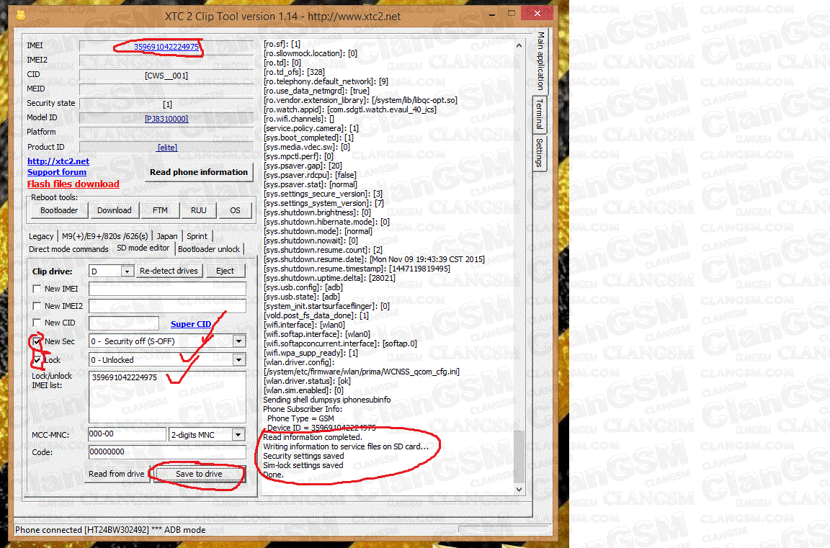The height and width of the screenshot is (548, 830).
Task: Toggle the New Sec checkbox
Action: [37, 342]
